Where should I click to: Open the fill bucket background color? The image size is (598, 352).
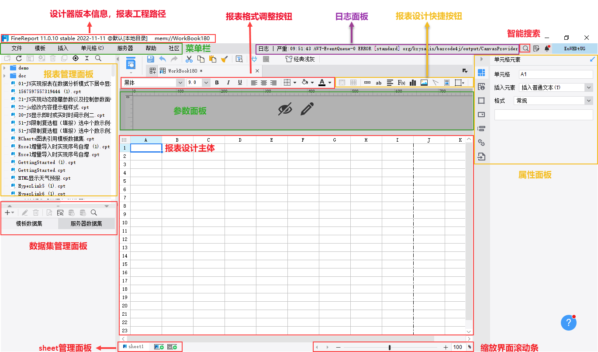tap(305, 82)
